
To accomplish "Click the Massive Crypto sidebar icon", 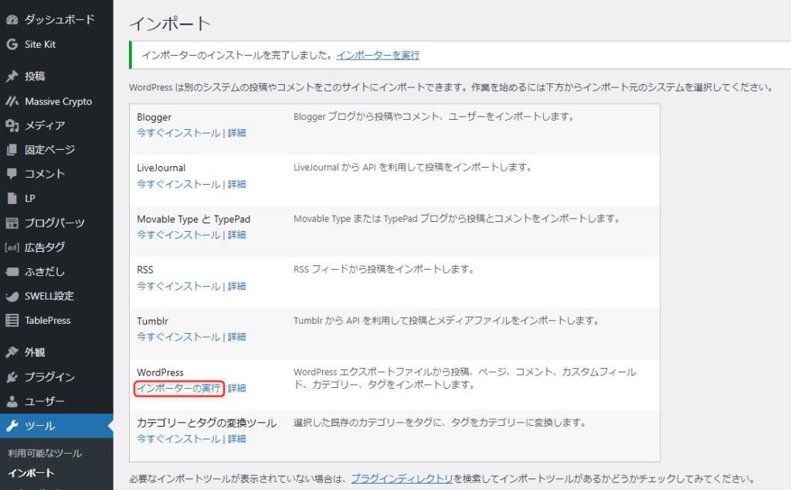I will click(x=12, y=101).
